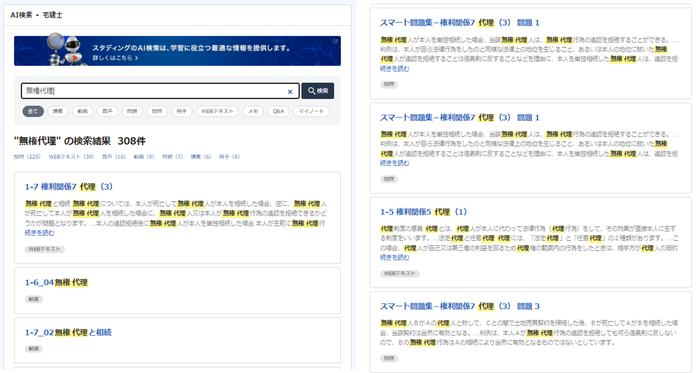This screenshot has height=373, width=698.
Task: Click 動画 (9) result count link
Action: [144, 157]
